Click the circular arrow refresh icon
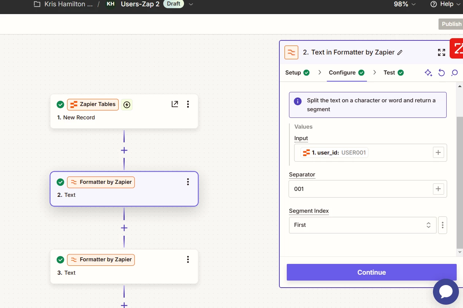The image size is (463, 308). (441, 73)
